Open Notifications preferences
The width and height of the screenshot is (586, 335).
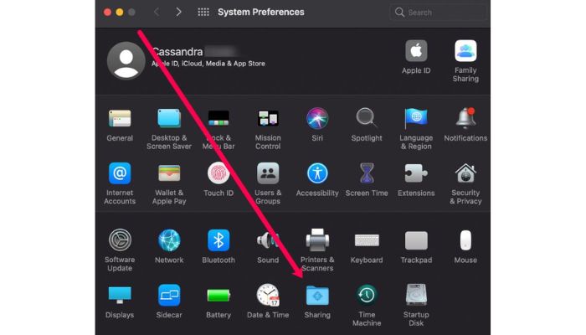[465, 118]
